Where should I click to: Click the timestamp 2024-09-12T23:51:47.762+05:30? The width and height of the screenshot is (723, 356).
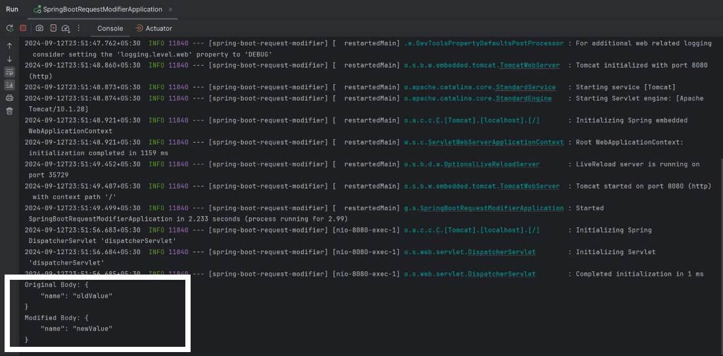(83, 43)
